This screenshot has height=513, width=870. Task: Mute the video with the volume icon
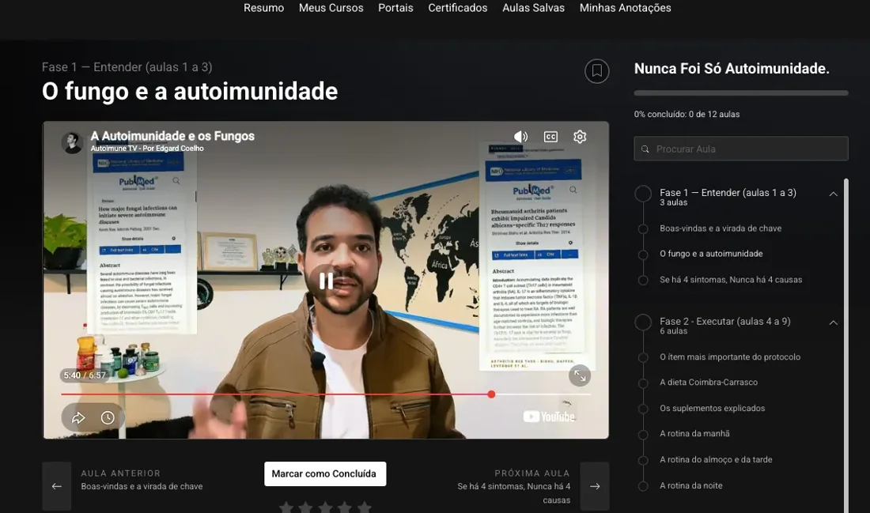point(520,137)
